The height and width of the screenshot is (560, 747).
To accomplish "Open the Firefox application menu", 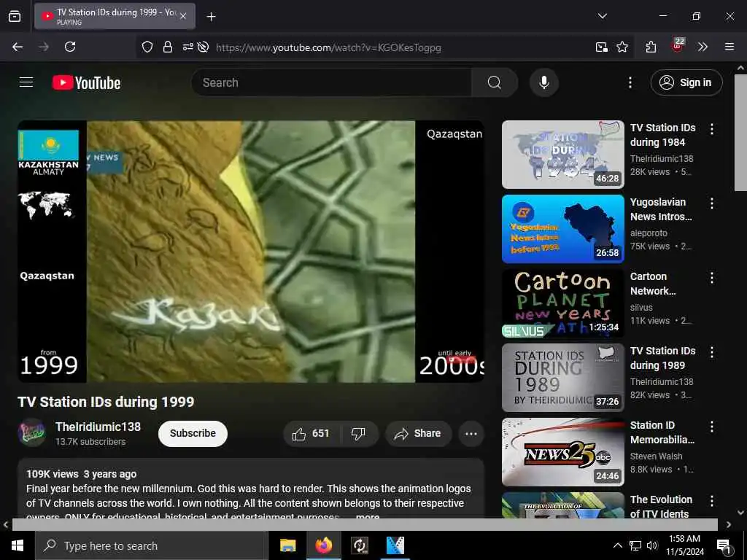I will [729, 47].
